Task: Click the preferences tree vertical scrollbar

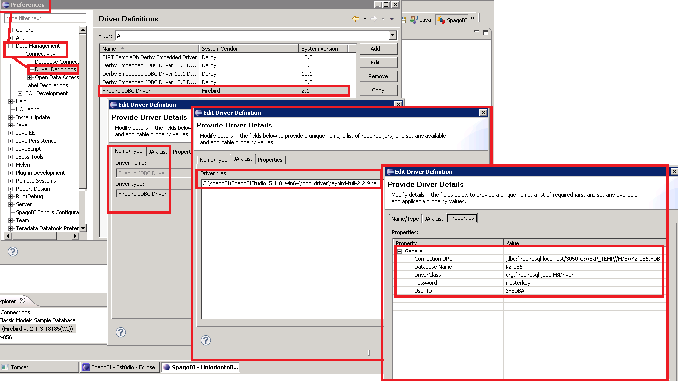Action: (83, 129)
